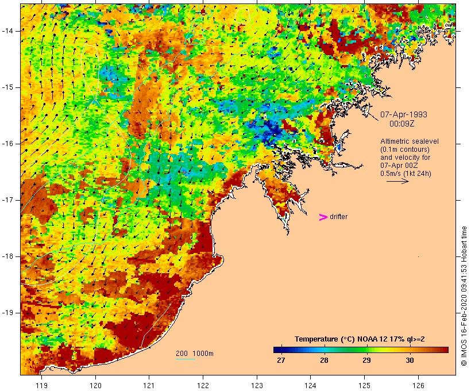Click the '200 1000m' isobath legend text
This screenshot has width=471, height=391.
pyautogui.click(x=195, y=354)
